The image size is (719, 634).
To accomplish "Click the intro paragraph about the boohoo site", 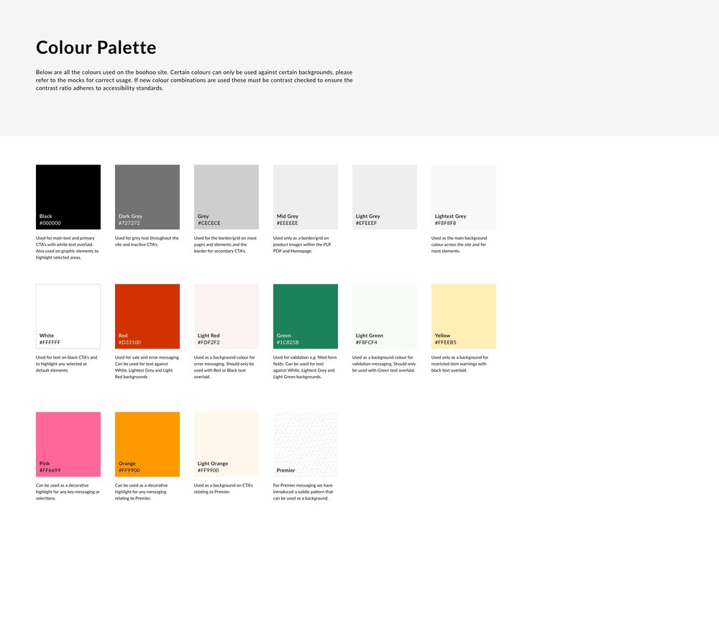I will coord(194,81).
